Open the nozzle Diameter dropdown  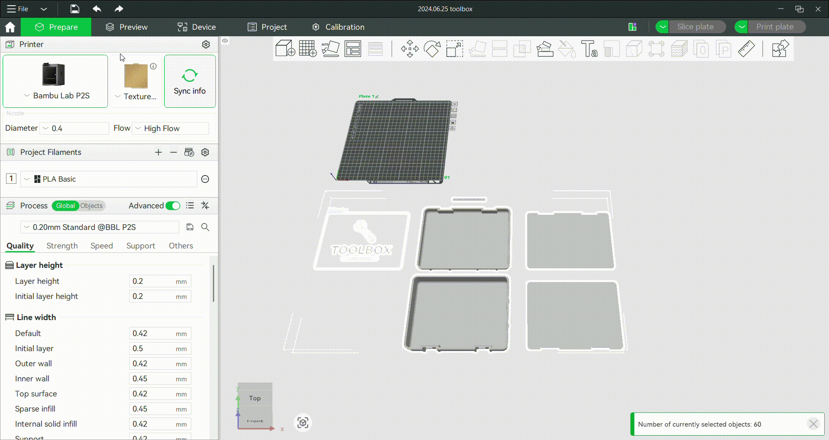click(x=74, y=129)
